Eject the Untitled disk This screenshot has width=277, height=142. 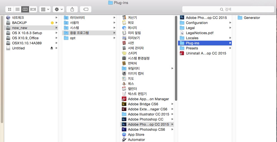tap(51, 48)
